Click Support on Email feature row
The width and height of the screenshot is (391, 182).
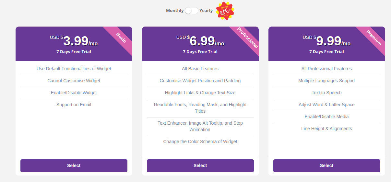(74, 105)
